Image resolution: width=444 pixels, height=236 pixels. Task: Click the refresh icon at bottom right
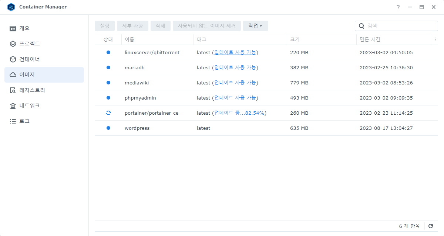(x=431, y=226)
